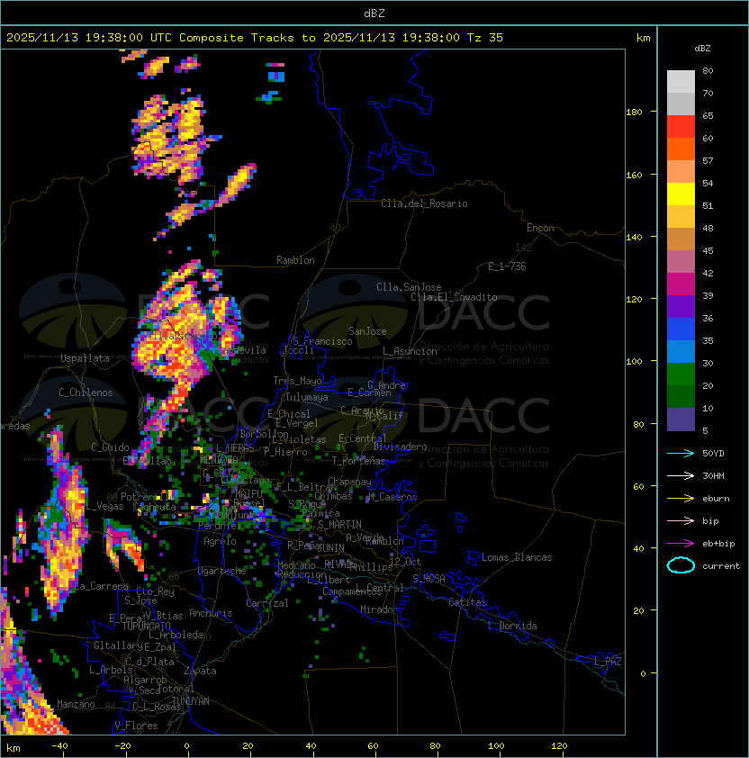Click the 'S_MARTIN' map label
Viewport: 749px width, 758px height.
339,525
